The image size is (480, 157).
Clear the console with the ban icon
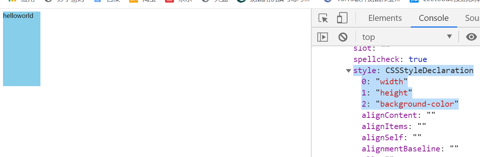coord(343,37)
